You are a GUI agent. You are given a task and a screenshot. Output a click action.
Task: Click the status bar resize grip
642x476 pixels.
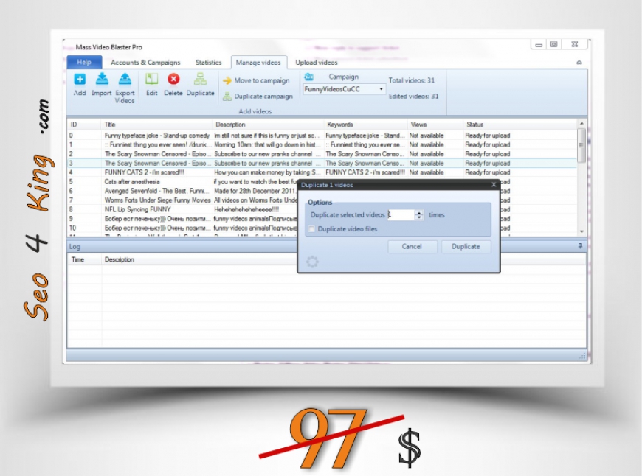pos(582,357)
